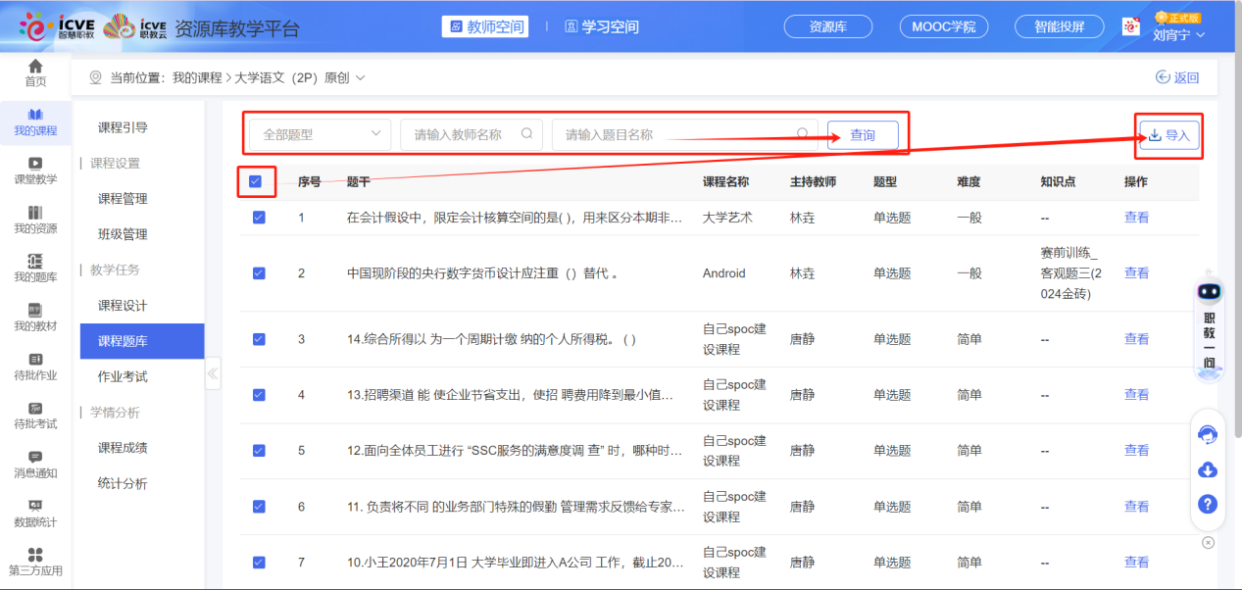Uncheck the checkbox for row 5

tap(259, 451)
